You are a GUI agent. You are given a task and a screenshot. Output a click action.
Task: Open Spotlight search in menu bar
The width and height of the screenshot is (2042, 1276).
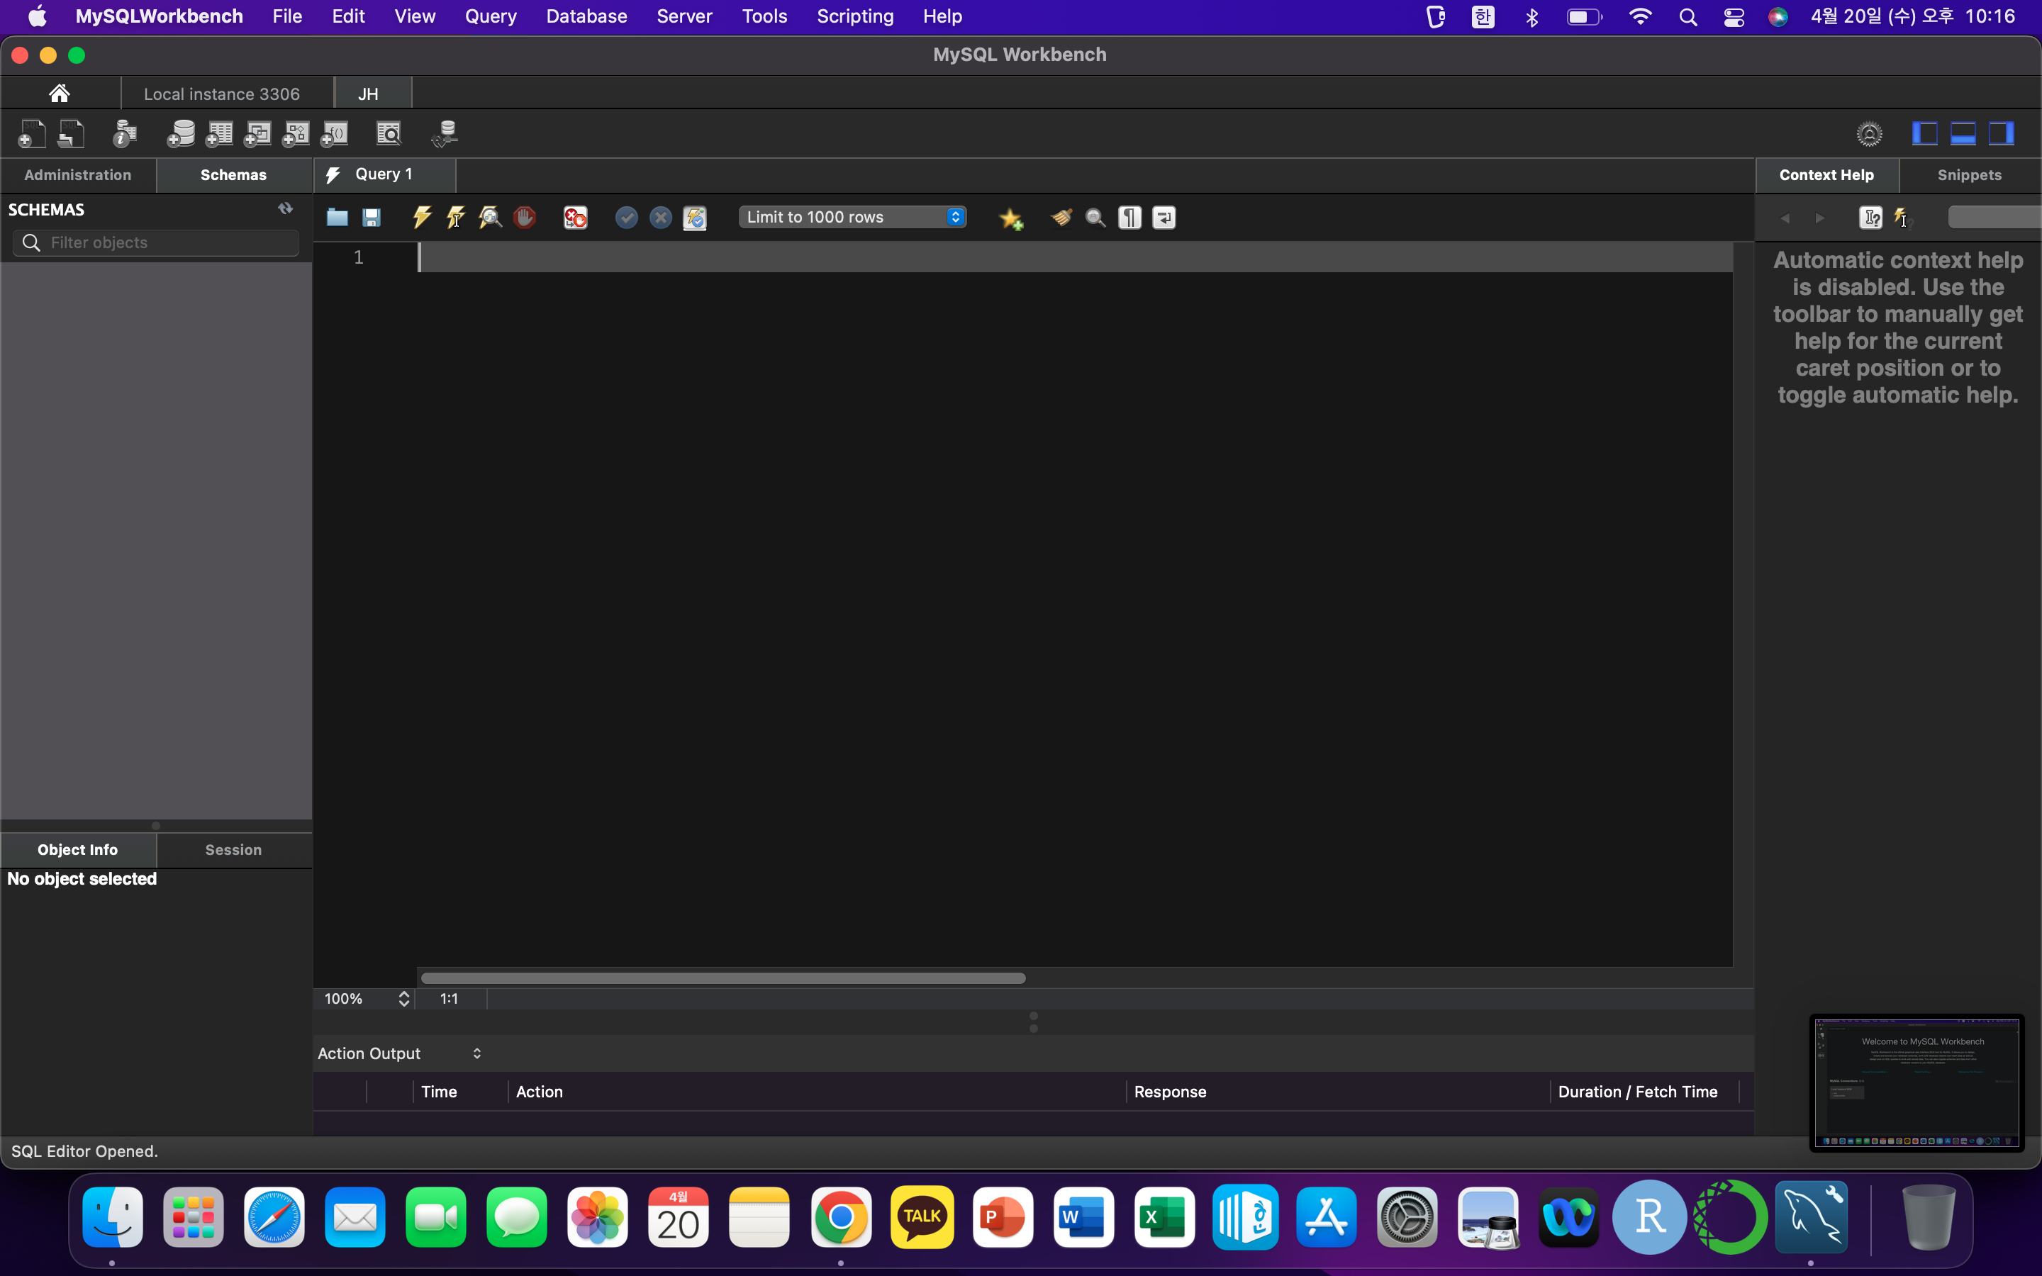(x=1688, y=17)
